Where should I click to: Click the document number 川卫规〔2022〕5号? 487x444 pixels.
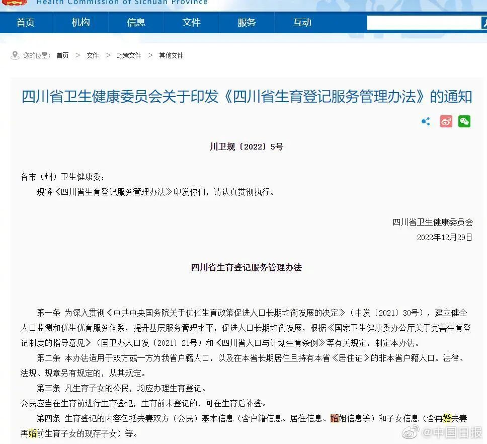pos(247,146)
